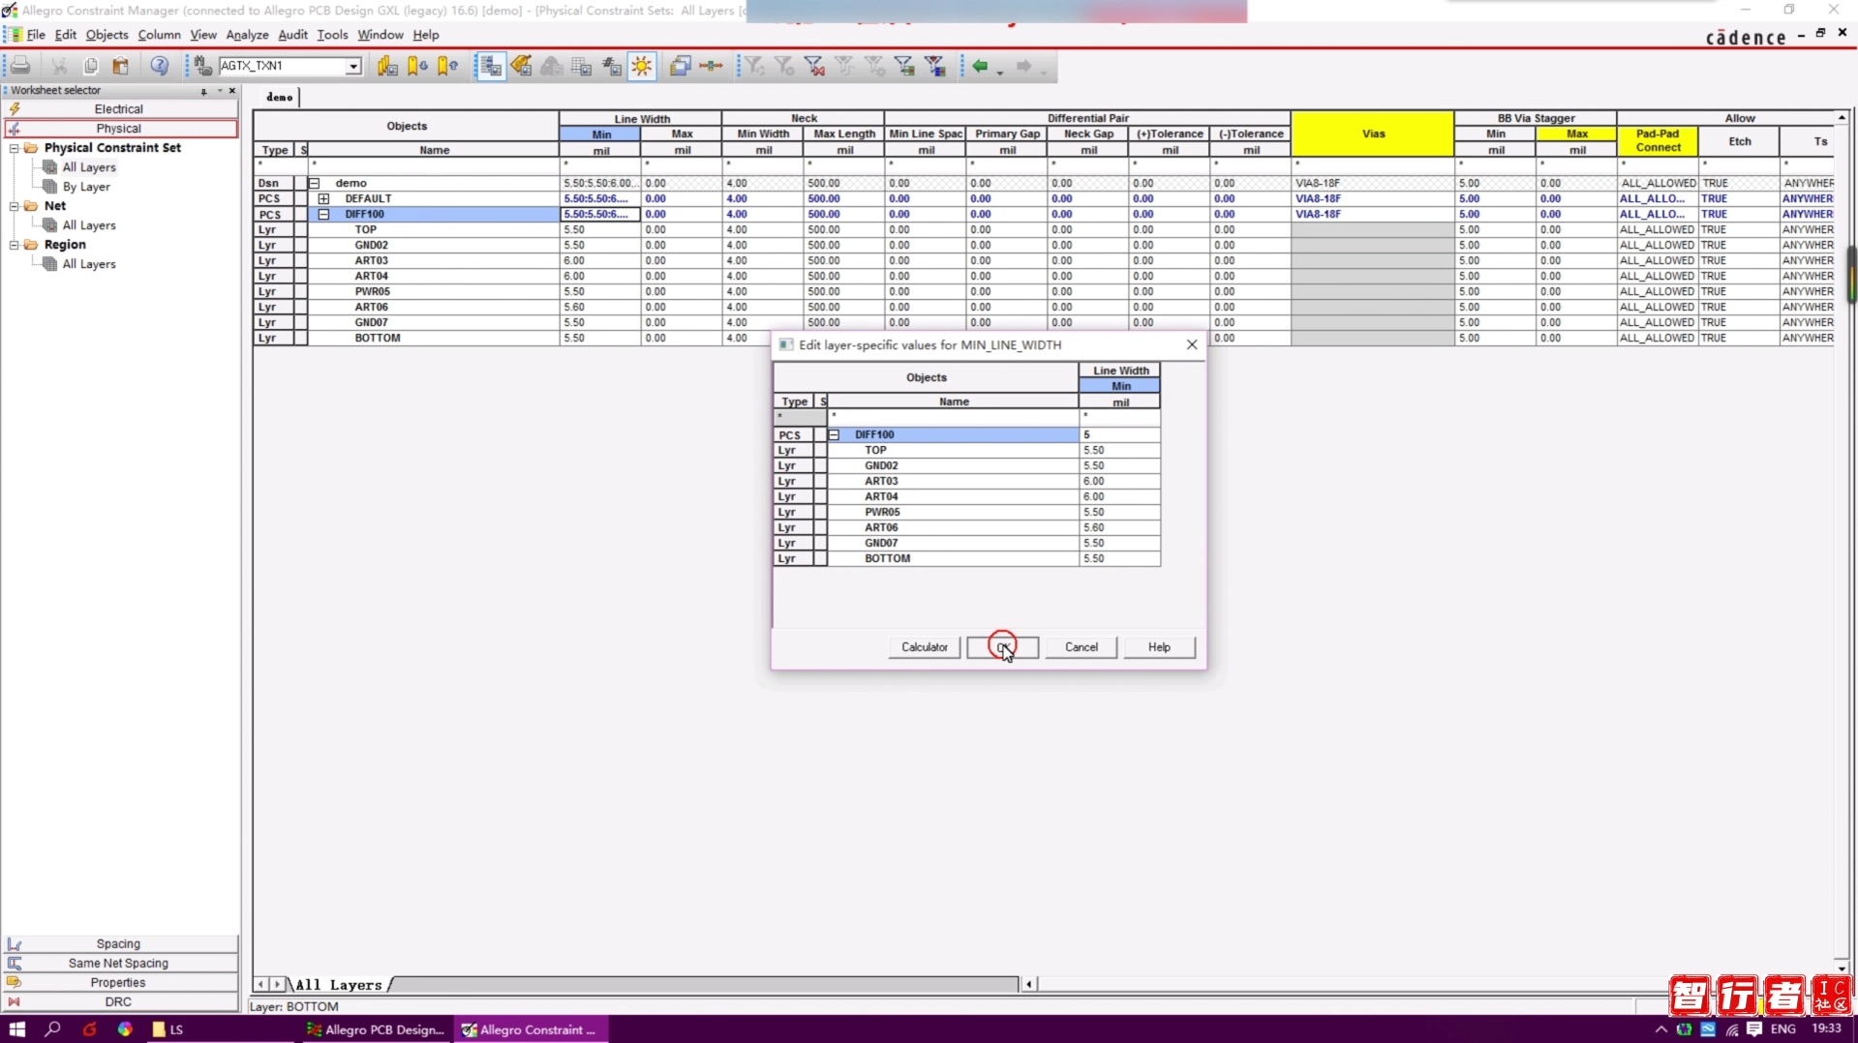Viewport: 1858px width, 1043px height.
Task: Switch to Allegro PCB Design taskbar window
Action: click(376, 1029)
